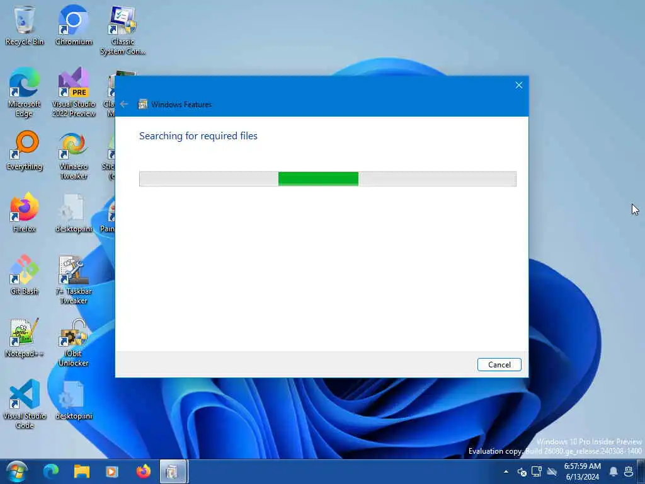The width and height of the screenshot is (645, 484).
Task: Select the Chromium desktop shortcut
Action: [x=74, y=25]
